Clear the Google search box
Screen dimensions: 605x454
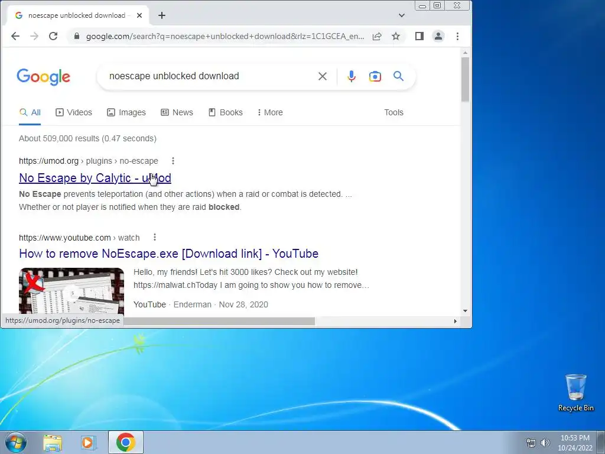[323, 76]
